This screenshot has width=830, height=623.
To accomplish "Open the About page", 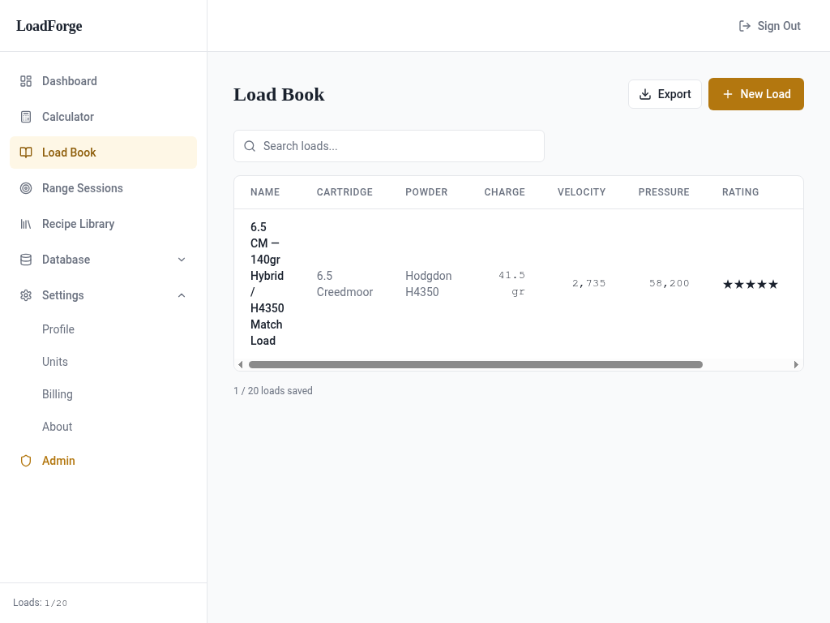I will click(x=58, y=427).
